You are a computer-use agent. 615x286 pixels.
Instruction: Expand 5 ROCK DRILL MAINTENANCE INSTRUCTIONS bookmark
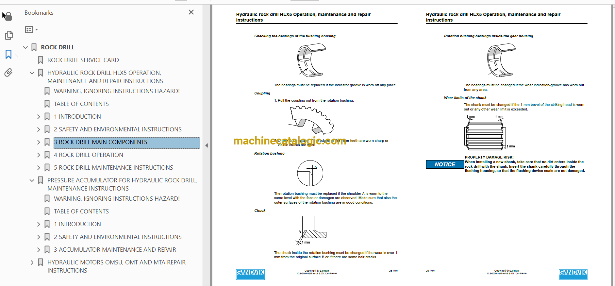click(x=39, y=168)
